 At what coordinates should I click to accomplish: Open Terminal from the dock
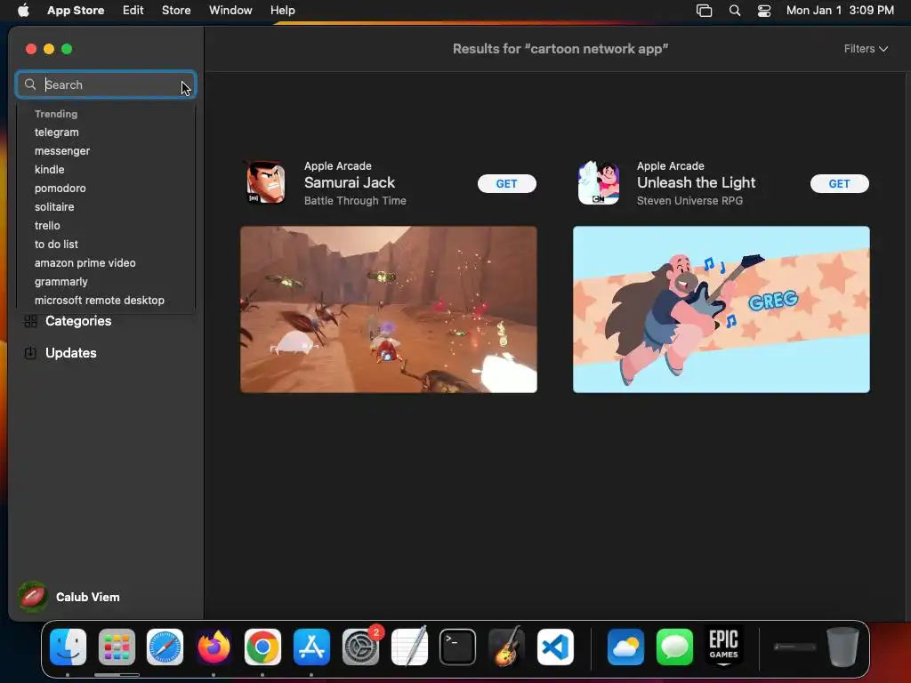pos(458,647)
